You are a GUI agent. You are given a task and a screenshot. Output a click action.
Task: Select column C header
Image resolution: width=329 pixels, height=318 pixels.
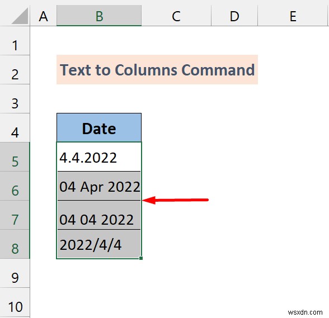(176, 16)
